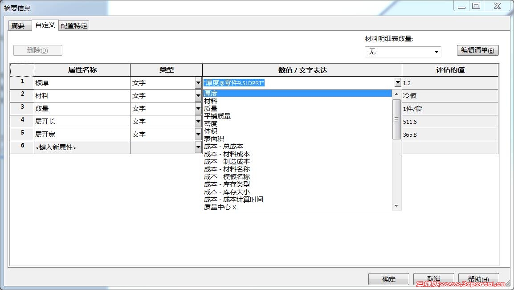
Task: Expand the 类型 dropdown on the 展开宽 row
Action: [x=198, y=134]
